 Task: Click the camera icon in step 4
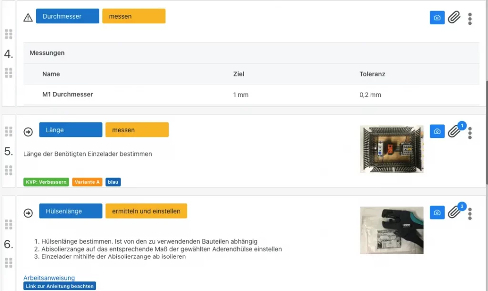click(x=437, y=18)
